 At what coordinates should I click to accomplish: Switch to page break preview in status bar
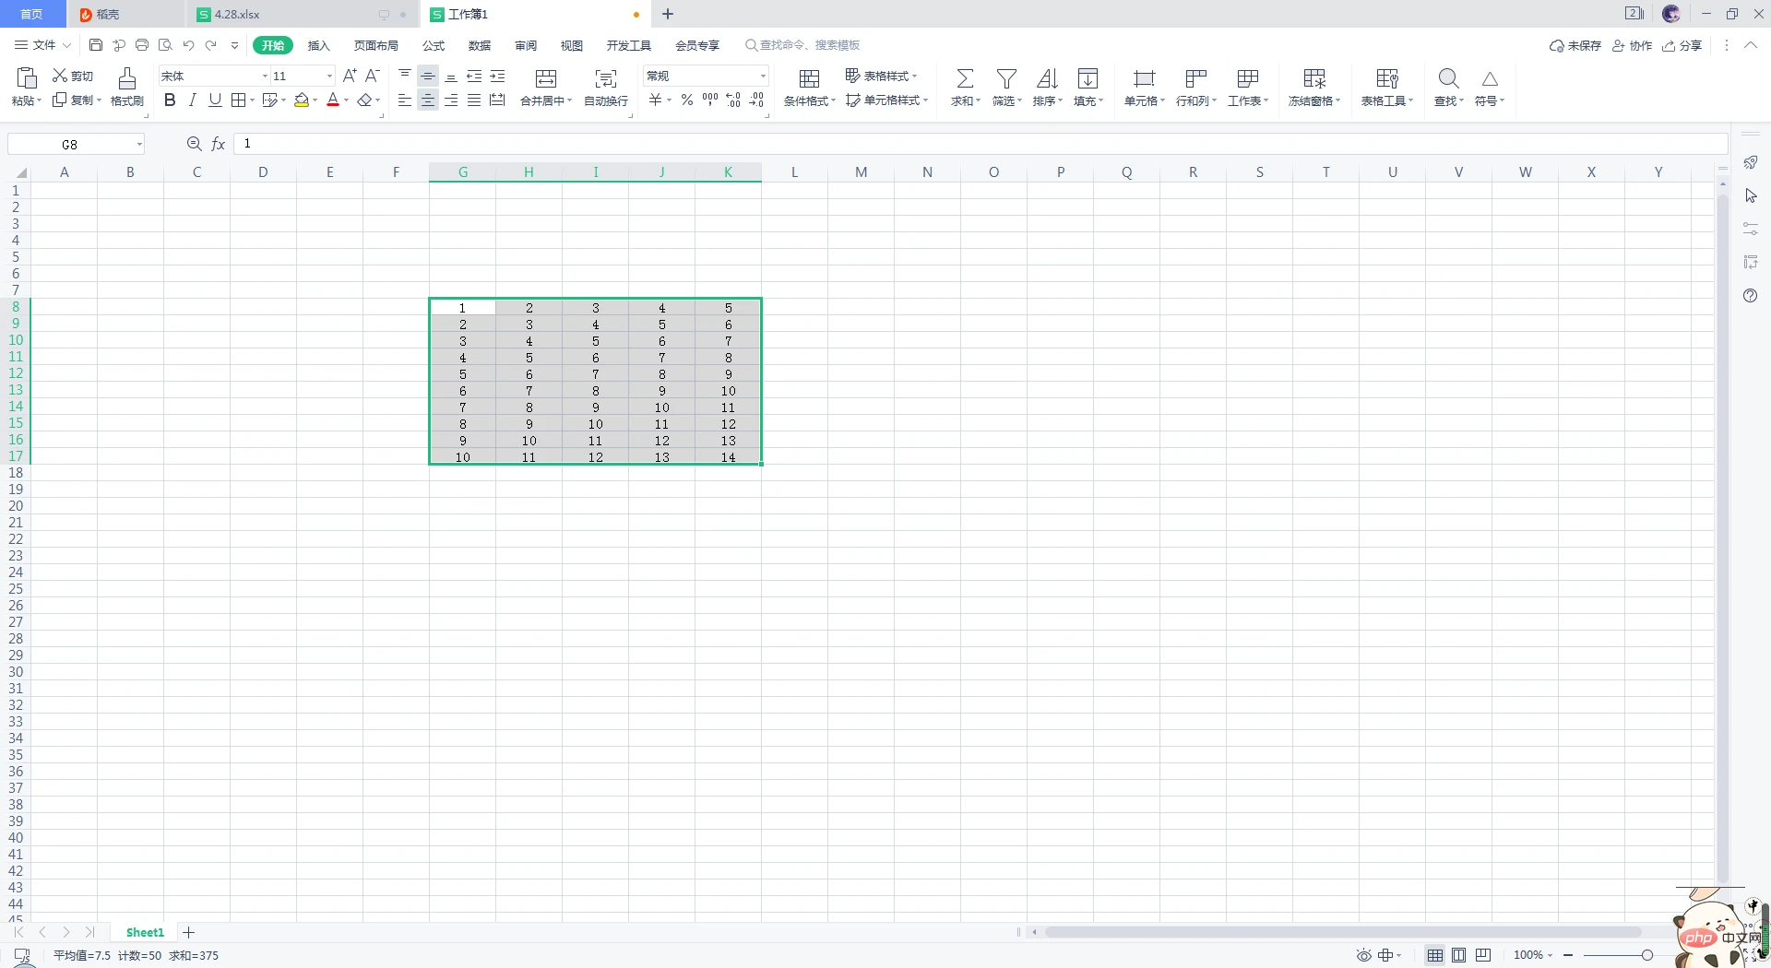coord(1483,955)
